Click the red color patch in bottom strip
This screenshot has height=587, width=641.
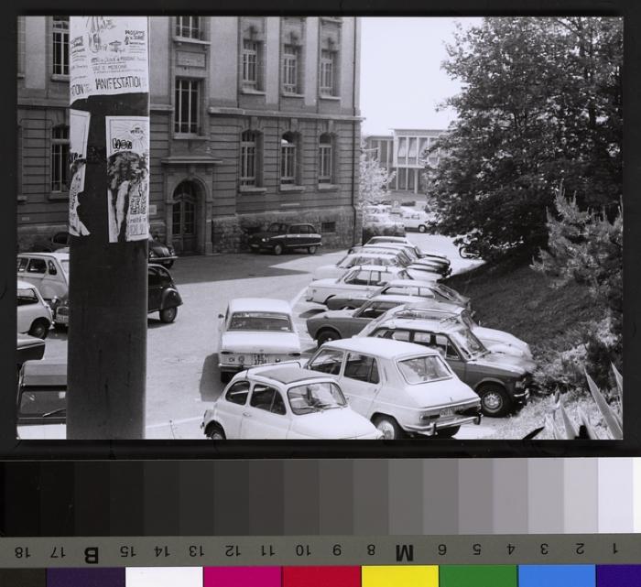click(320, 576)
